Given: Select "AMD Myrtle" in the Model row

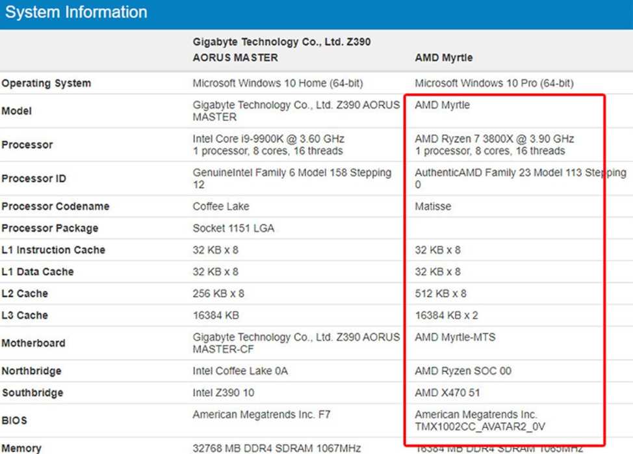Looking at the screenshot, I should click(x=443, y=105).
